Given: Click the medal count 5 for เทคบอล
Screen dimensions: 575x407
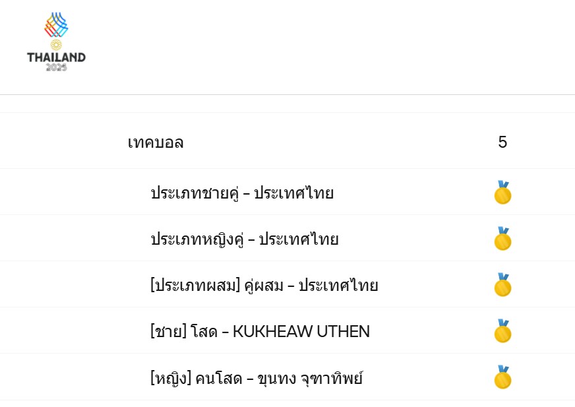Looking at the screenshot, I should click(x=502, y=142).
